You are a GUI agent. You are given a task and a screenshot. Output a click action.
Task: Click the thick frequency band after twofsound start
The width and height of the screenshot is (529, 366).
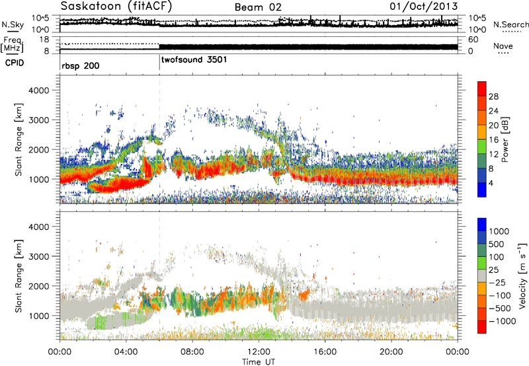(x=308, y=47)
